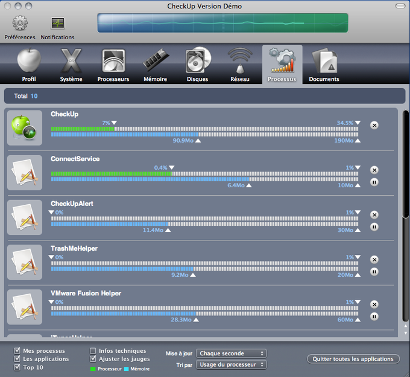Click the green Processeur legend swatch

[x=93, y=369]
